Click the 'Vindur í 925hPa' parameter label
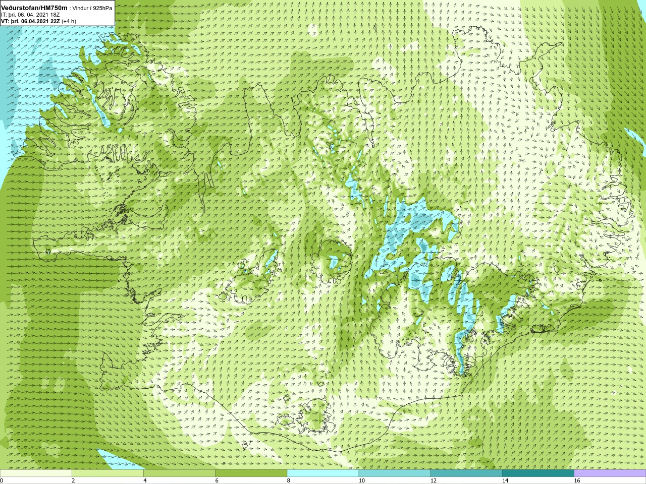Viewport: 646px width, 484px height. (x=92, y=8)
